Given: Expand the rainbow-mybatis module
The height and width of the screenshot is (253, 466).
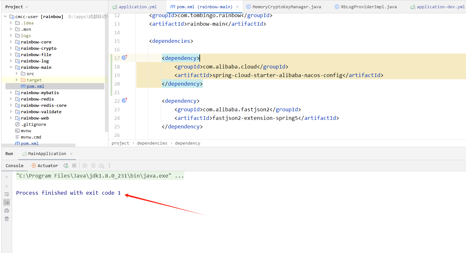Looking at the screenshot, I should pyautogui.click(x=11, y=93).
